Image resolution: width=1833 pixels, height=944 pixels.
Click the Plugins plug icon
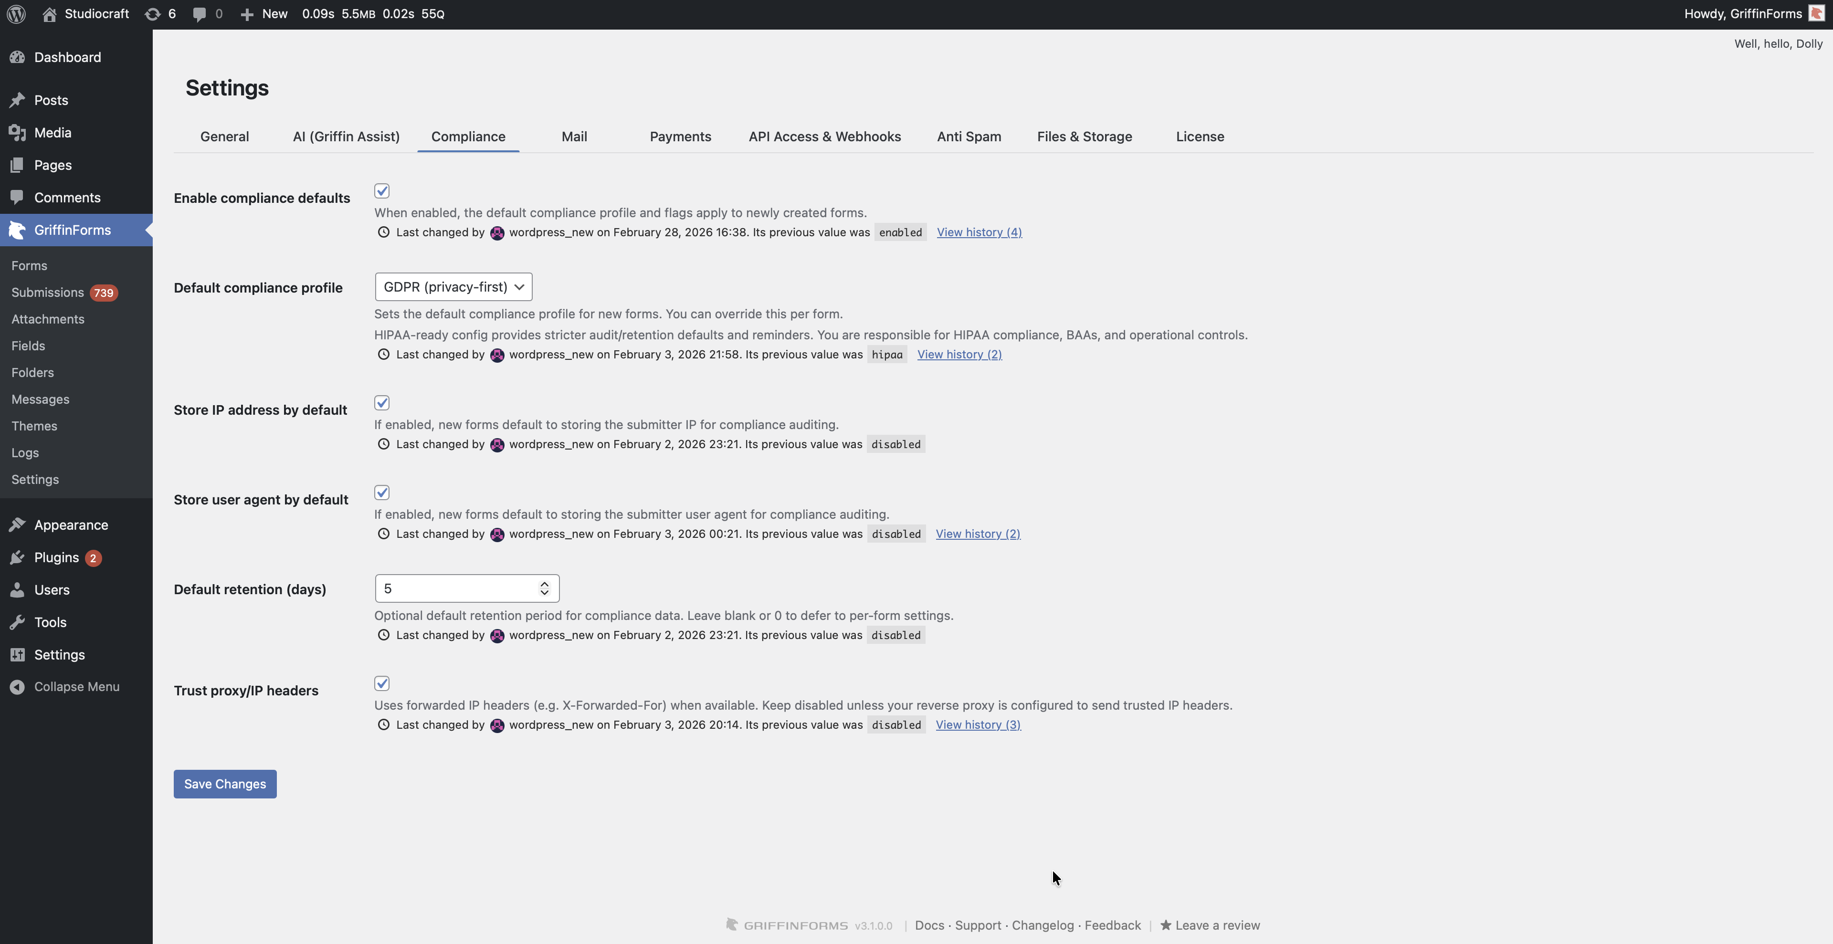click(x=18, y=558)
